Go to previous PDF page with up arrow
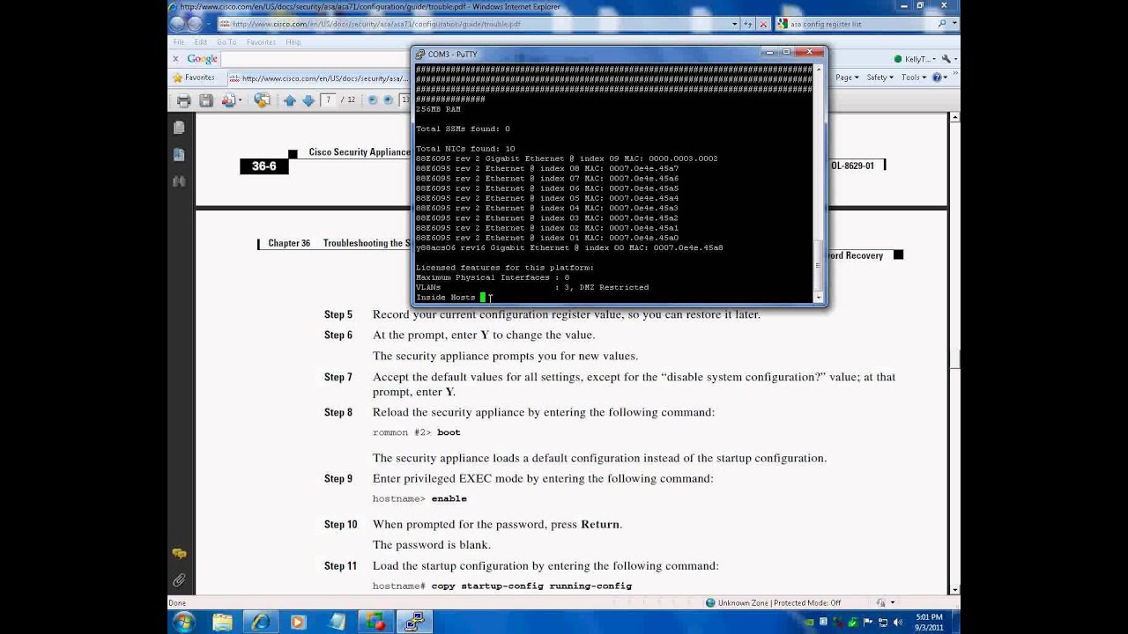 pyautogui.click(x=289, y=100)
